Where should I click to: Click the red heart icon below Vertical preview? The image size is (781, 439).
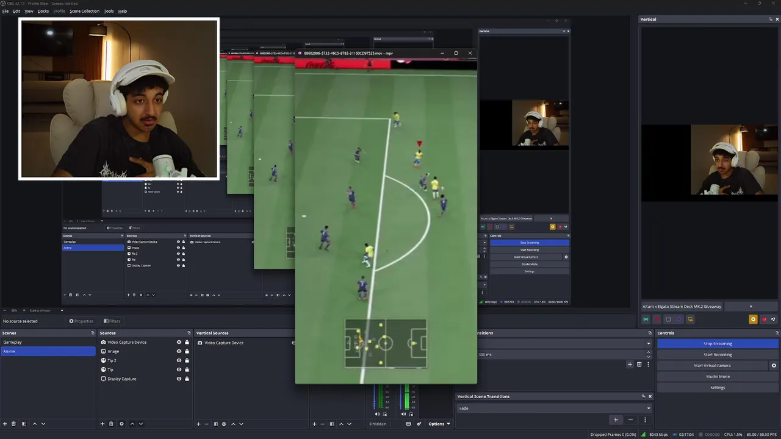(x=764, y=319)
